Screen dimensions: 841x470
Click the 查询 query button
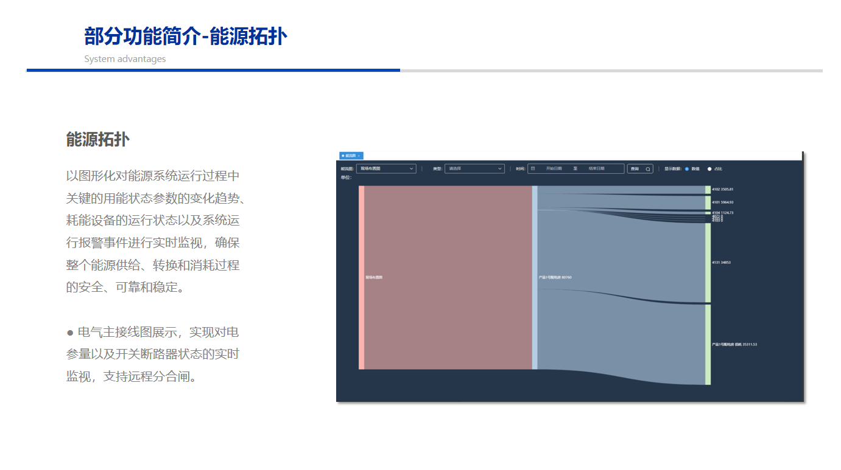pyautogui.click(x=635, y=169)
